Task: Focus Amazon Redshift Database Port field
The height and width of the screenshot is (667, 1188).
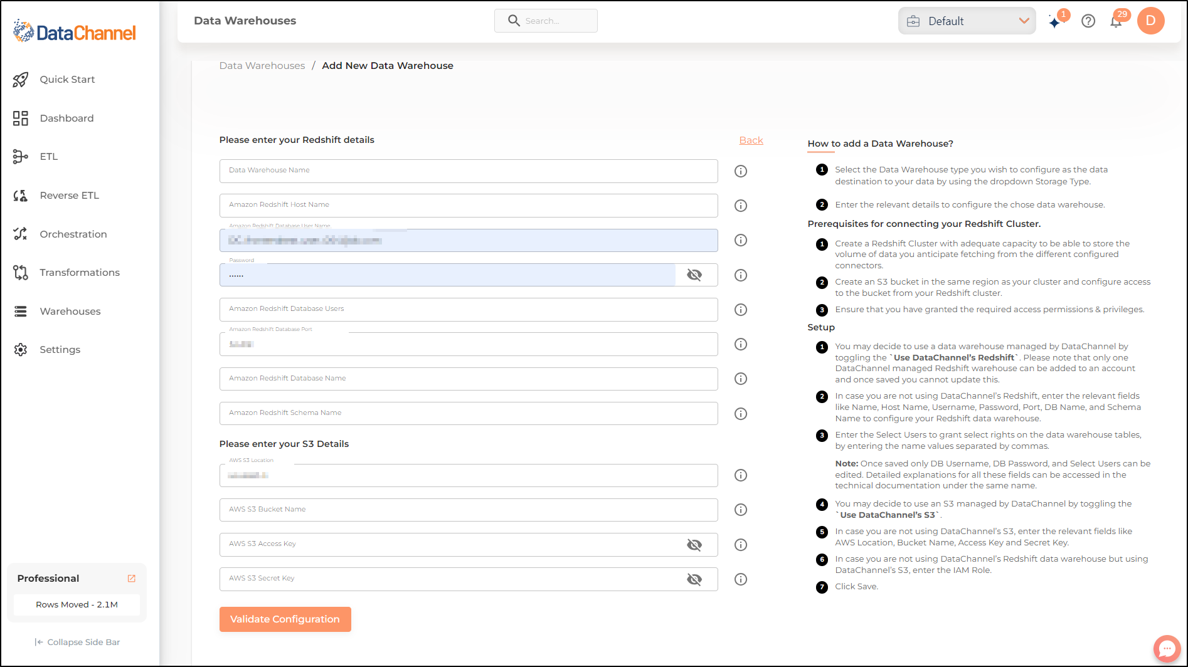Action: click(469, 344)
